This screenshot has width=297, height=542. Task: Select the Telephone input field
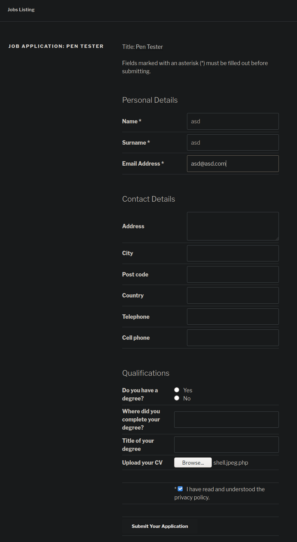coord(233,317)
